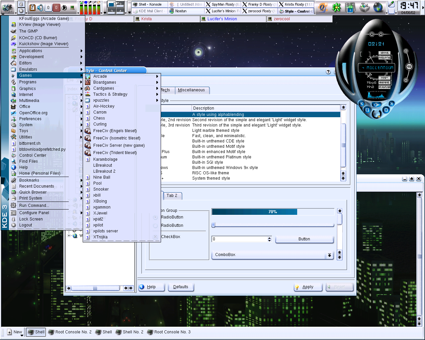Click the What's This help icon in Control Center
Viewport: 425px width, 340px height.
328,72
